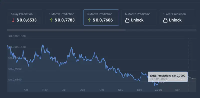Click the $0.00001800 y-axis label
200x98 pixels.
[17, 36]
